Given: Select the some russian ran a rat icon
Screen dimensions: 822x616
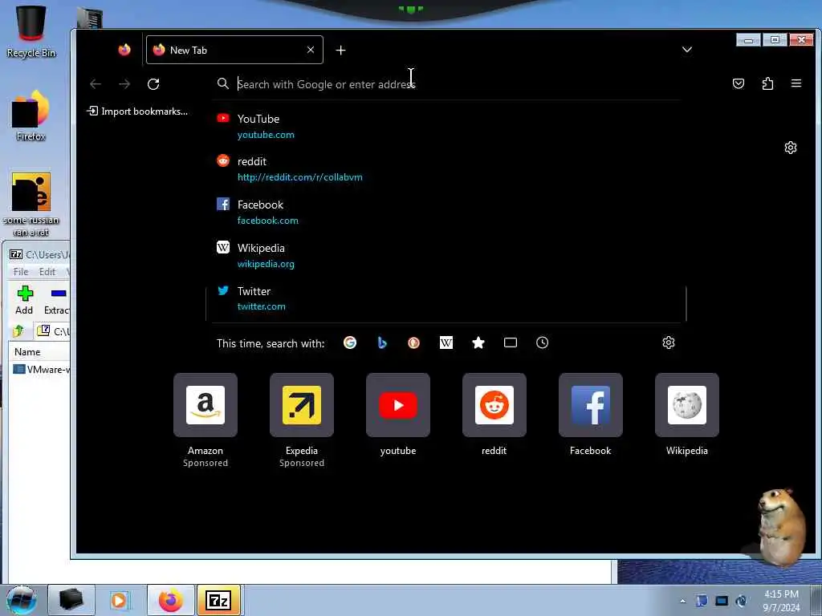Looking at the screenshot, I should 31,205.
